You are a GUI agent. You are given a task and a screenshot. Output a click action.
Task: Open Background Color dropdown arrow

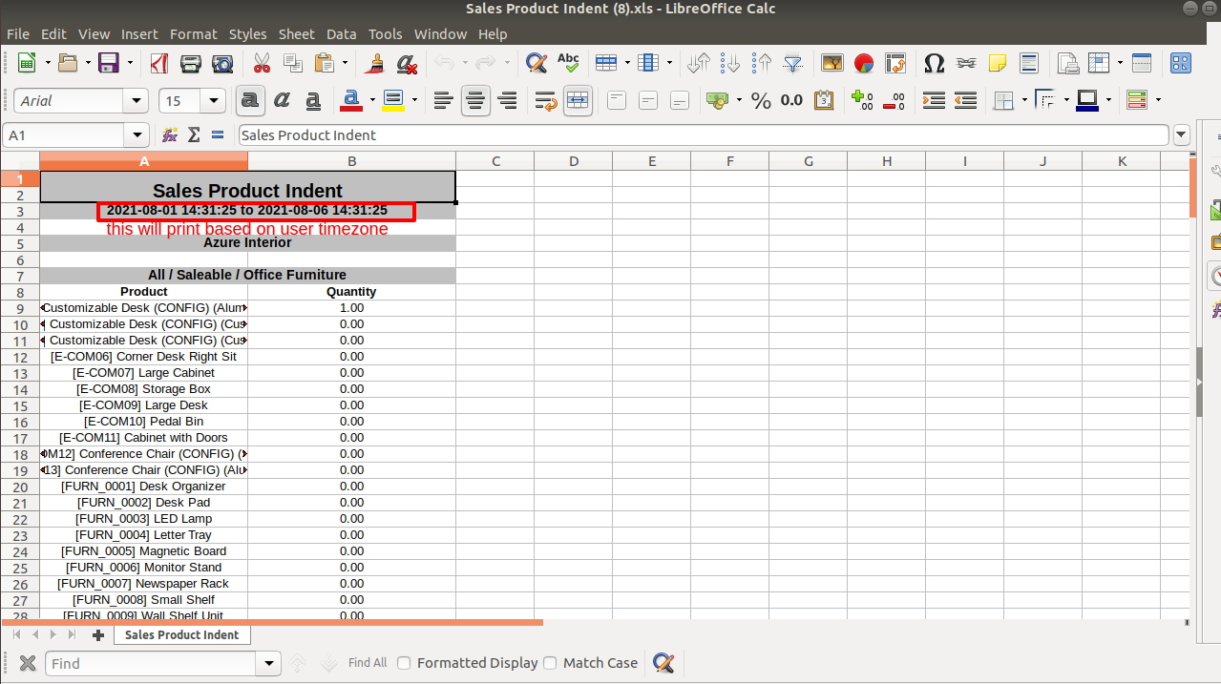click(x=413, y=100)
